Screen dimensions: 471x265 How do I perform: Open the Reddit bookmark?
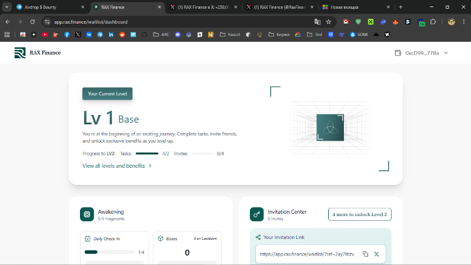pyautogui.click(x=122, y=35)
